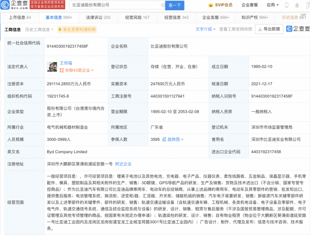Viewport: 310px width, 235px height.
Task: Open the 文字介绍 link
Action: click(x=205, y=29)
